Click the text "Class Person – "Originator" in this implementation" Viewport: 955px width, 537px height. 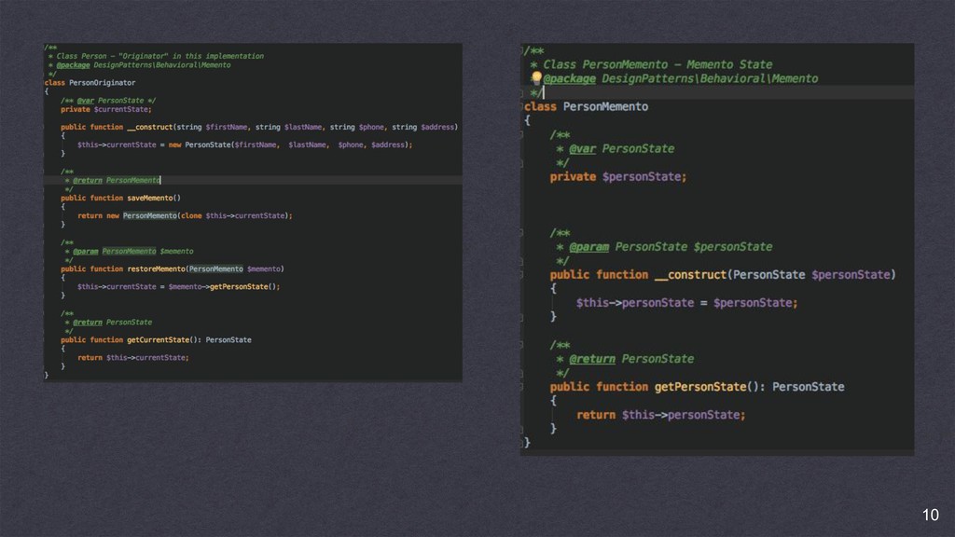click(x=160, y=56)
